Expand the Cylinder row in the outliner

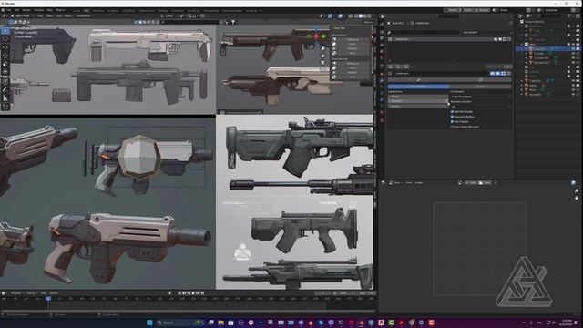click(527, 54)
